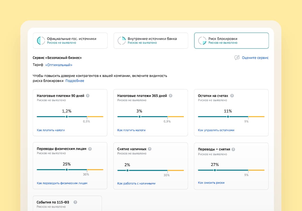This screenshot has height=211, width=302.
Task: Switch to the Официальные гос. источники tab
Action: coord(70,40)
